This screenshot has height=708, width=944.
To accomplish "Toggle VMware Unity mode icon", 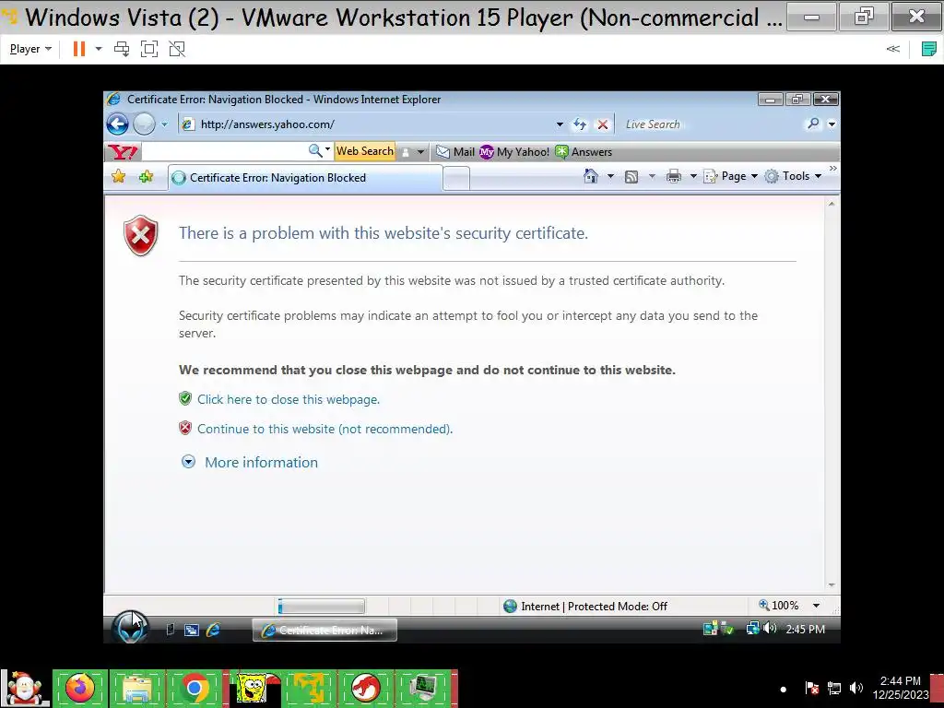I will coord(177,49).
